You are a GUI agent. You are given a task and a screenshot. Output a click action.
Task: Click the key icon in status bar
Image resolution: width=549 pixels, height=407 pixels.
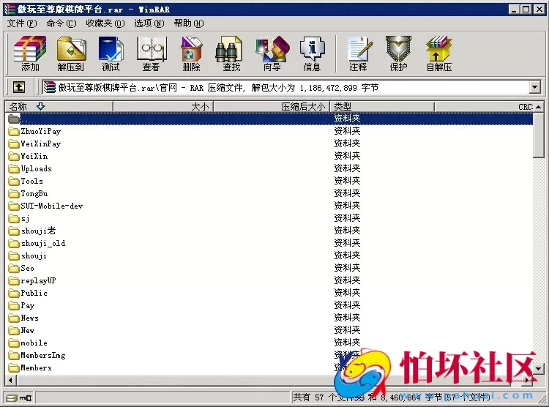click(26, 398)
